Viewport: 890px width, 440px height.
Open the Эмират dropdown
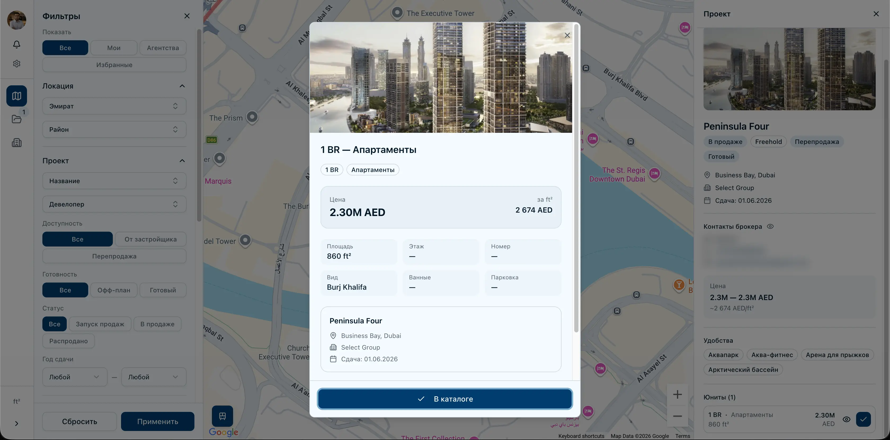coord(114,106)
